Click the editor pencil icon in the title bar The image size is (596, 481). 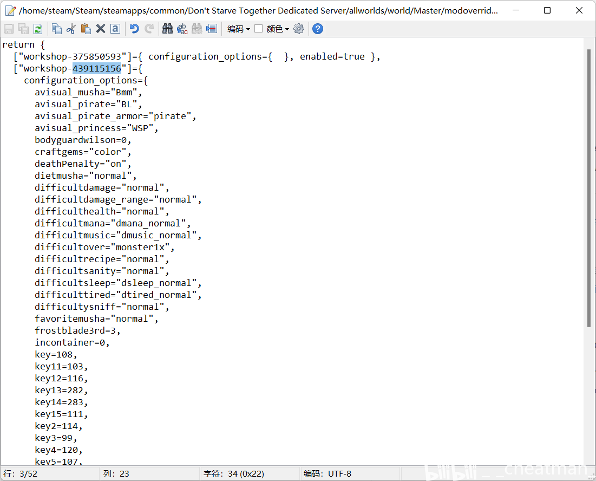pos(11,10)
